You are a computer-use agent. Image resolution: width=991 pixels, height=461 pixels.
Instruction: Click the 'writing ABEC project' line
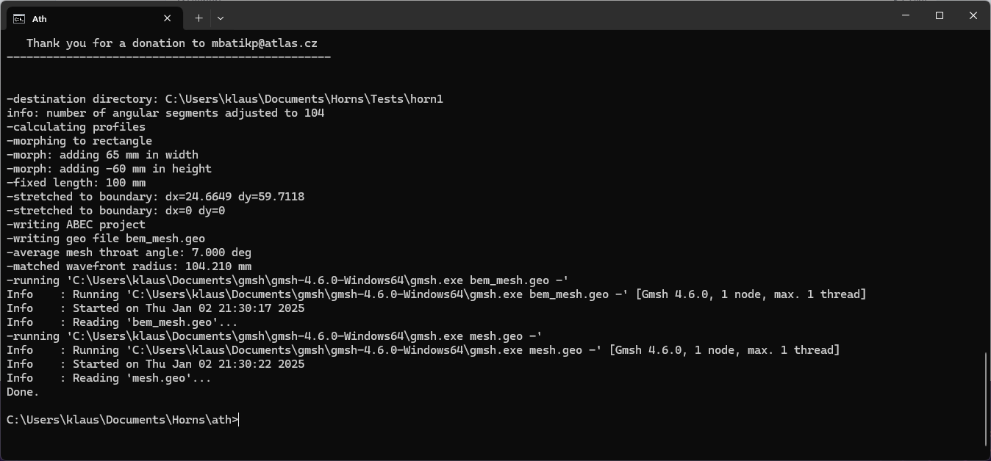tap(76, 225)
